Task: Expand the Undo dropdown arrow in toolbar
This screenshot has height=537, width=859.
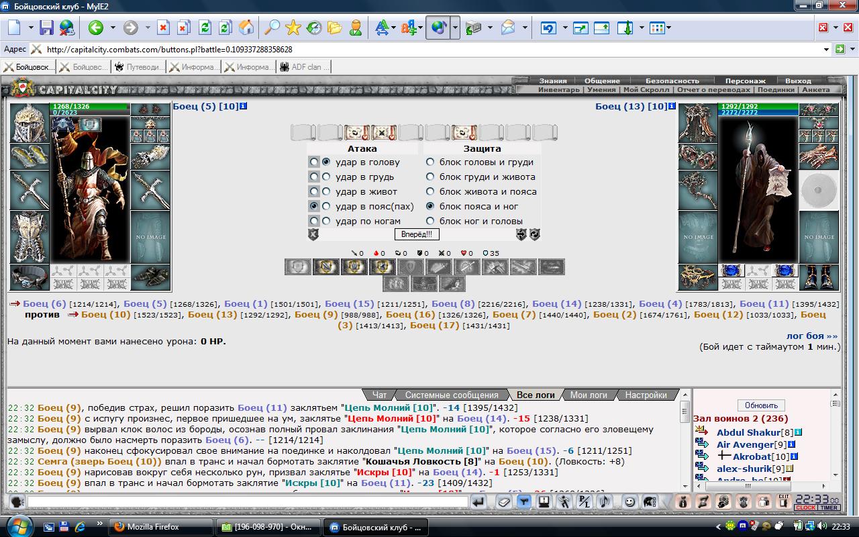Action: 565,28
